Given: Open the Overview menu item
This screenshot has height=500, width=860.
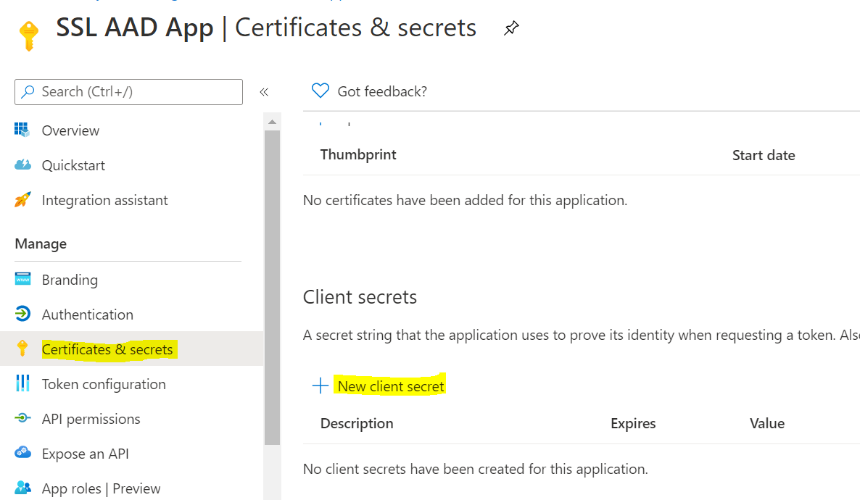Looking at the screenshot, I should pyautogui.click(x=70, y=130).
